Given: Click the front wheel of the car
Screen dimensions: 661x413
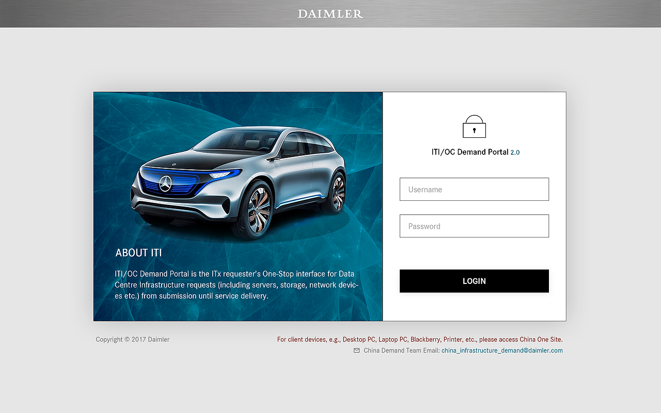Looking at the screenshot, I should 258,211.
